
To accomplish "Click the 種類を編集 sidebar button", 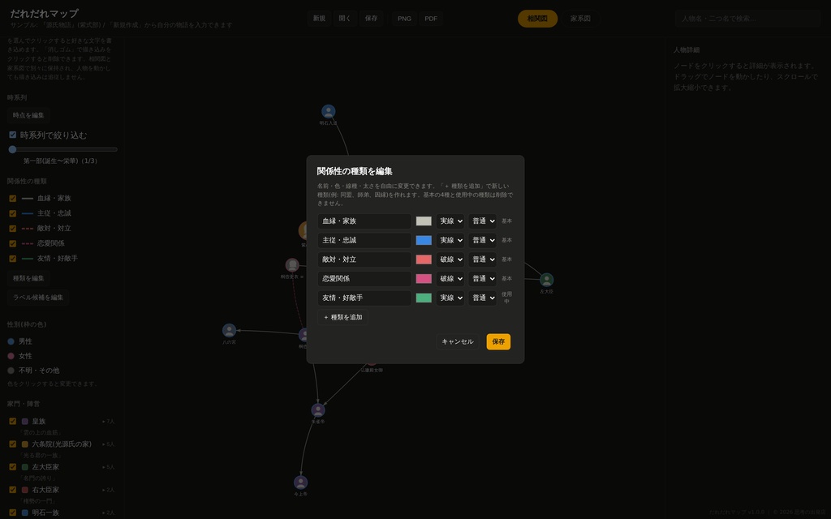I will 28,278.
